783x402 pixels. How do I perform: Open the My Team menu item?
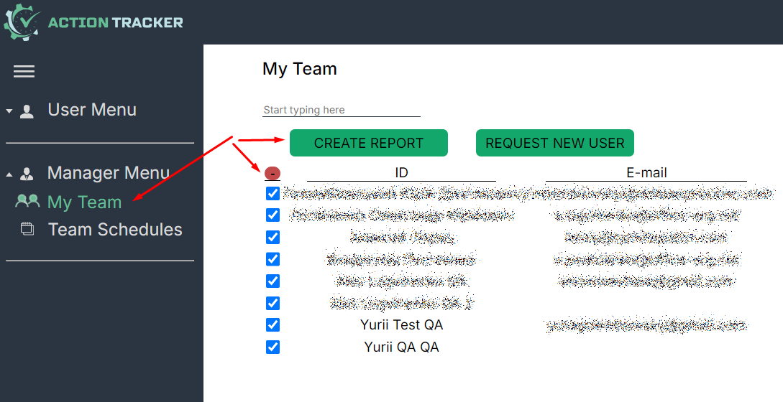[x=84, y=202]
